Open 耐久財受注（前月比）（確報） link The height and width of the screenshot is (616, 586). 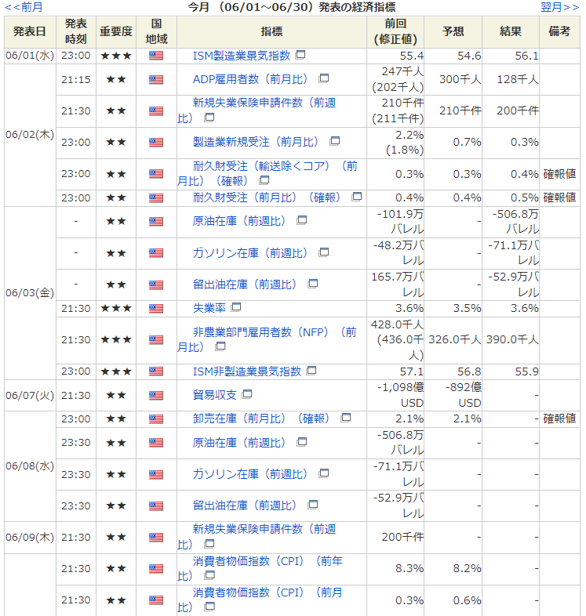pos(267,197)
